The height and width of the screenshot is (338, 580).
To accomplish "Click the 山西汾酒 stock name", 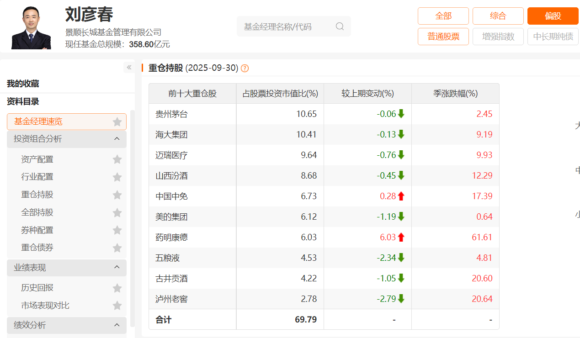I will (x=171, y=176).
